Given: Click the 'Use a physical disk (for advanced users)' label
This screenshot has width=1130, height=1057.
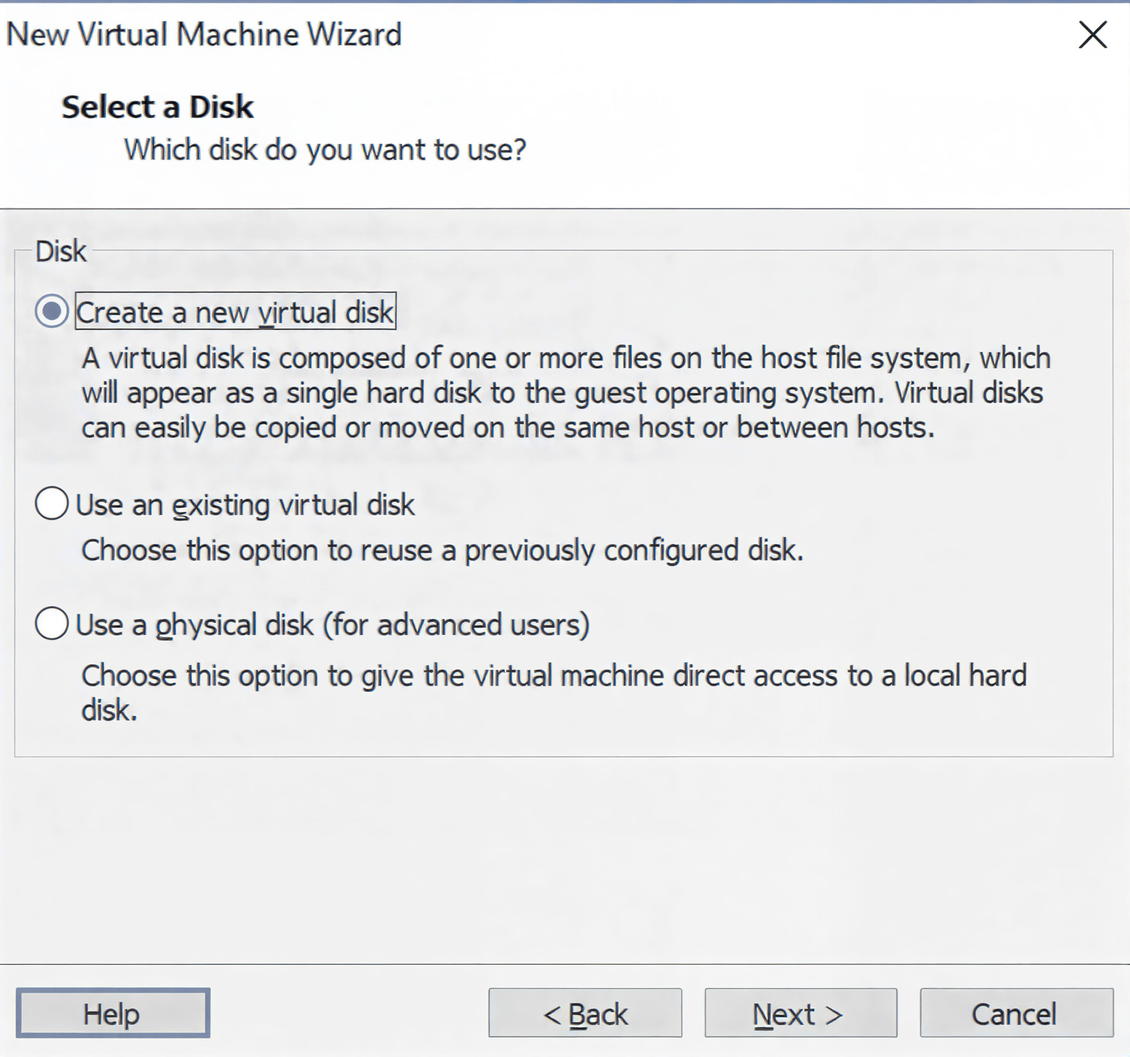Looking at the screenshot, I should [333, 625].
